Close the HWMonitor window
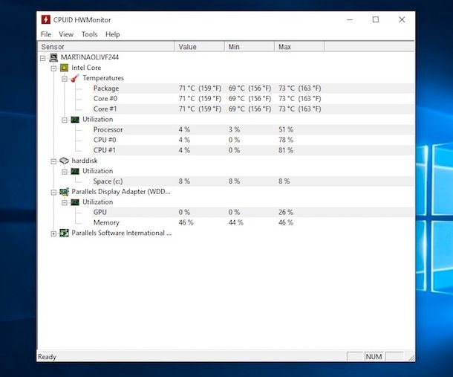 tap(402, 19)
